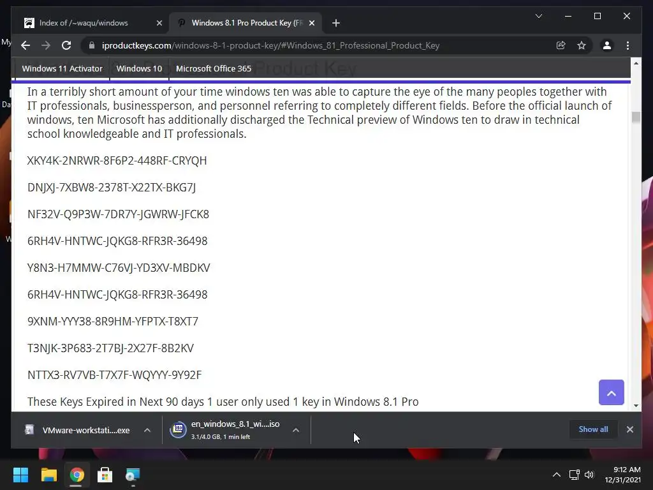Close the Windows 8.1 Pro Product Key tab
The height and width of the screenshot is (490, 653).
tap(311, 24)
